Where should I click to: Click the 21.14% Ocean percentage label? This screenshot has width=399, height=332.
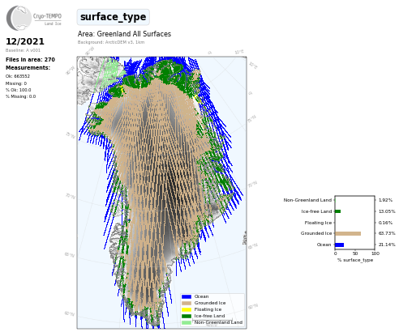[387, 245]
